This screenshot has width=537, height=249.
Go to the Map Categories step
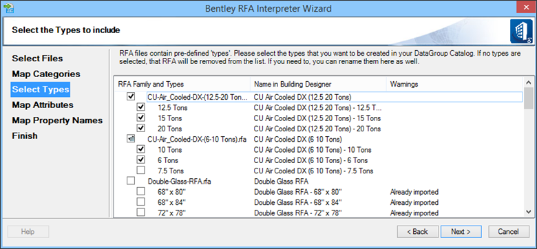(46, 74)
